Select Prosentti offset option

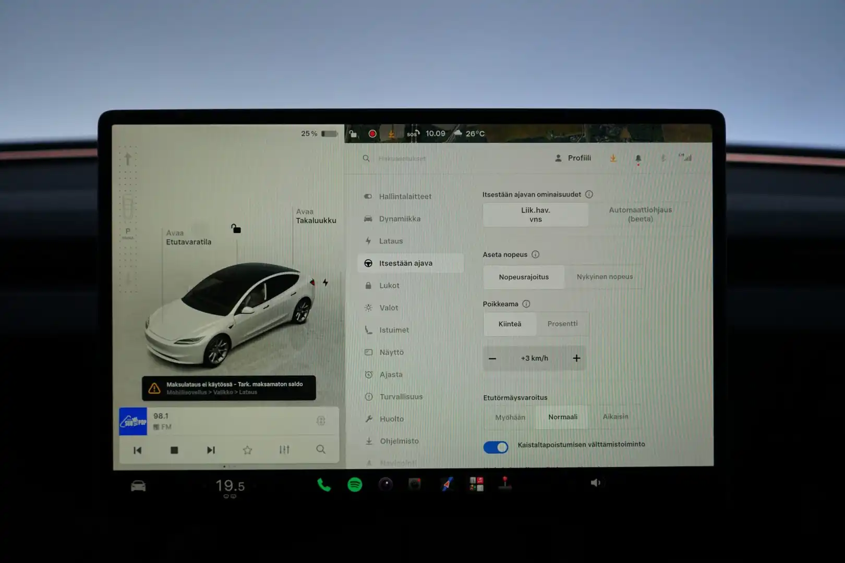(562, 324)
